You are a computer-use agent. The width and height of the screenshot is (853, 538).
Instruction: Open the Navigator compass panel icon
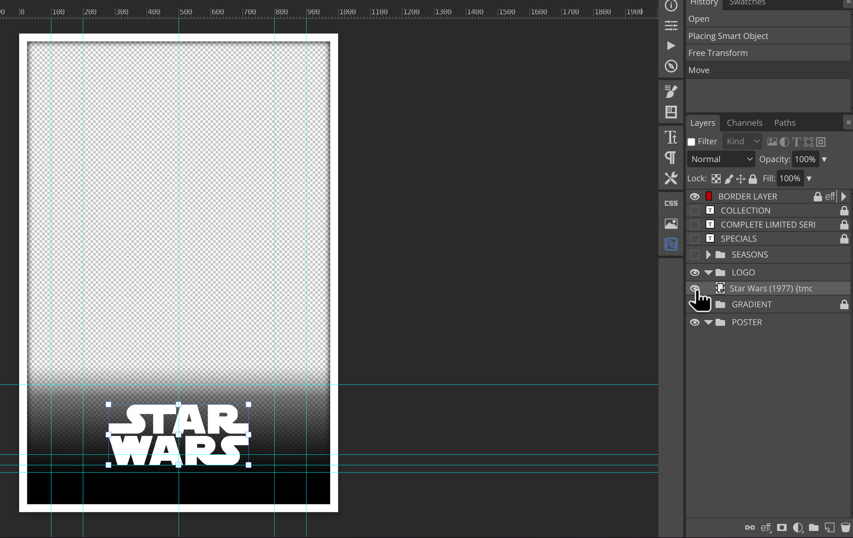pos(671,66)
